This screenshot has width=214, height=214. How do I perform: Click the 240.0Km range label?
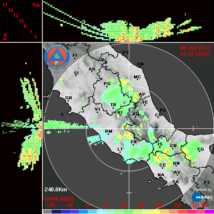click(x=56, y=190)
